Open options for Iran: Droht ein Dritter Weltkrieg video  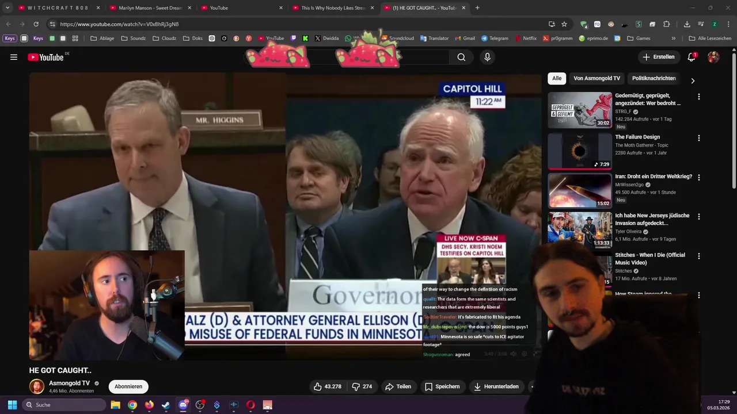pyautogui.click(x=699, y=178)
